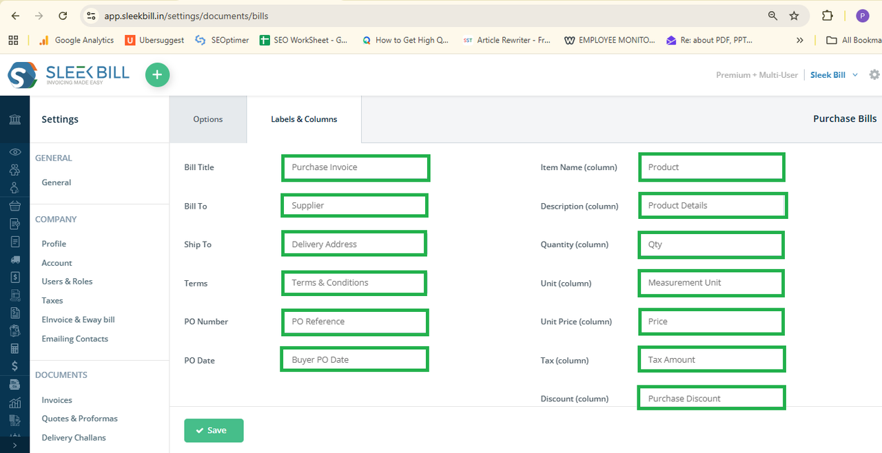
Task: Open the bar chart reports sidebar icon
Action: 14,403
